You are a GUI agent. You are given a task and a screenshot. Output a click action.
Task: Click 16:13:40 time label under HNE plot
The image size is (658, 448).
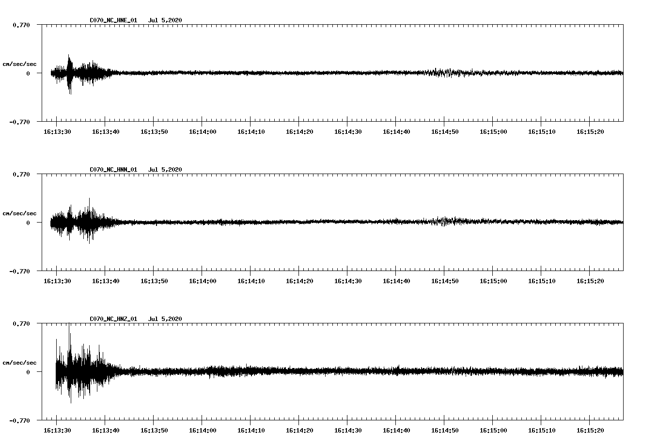[x=106, y=131]
